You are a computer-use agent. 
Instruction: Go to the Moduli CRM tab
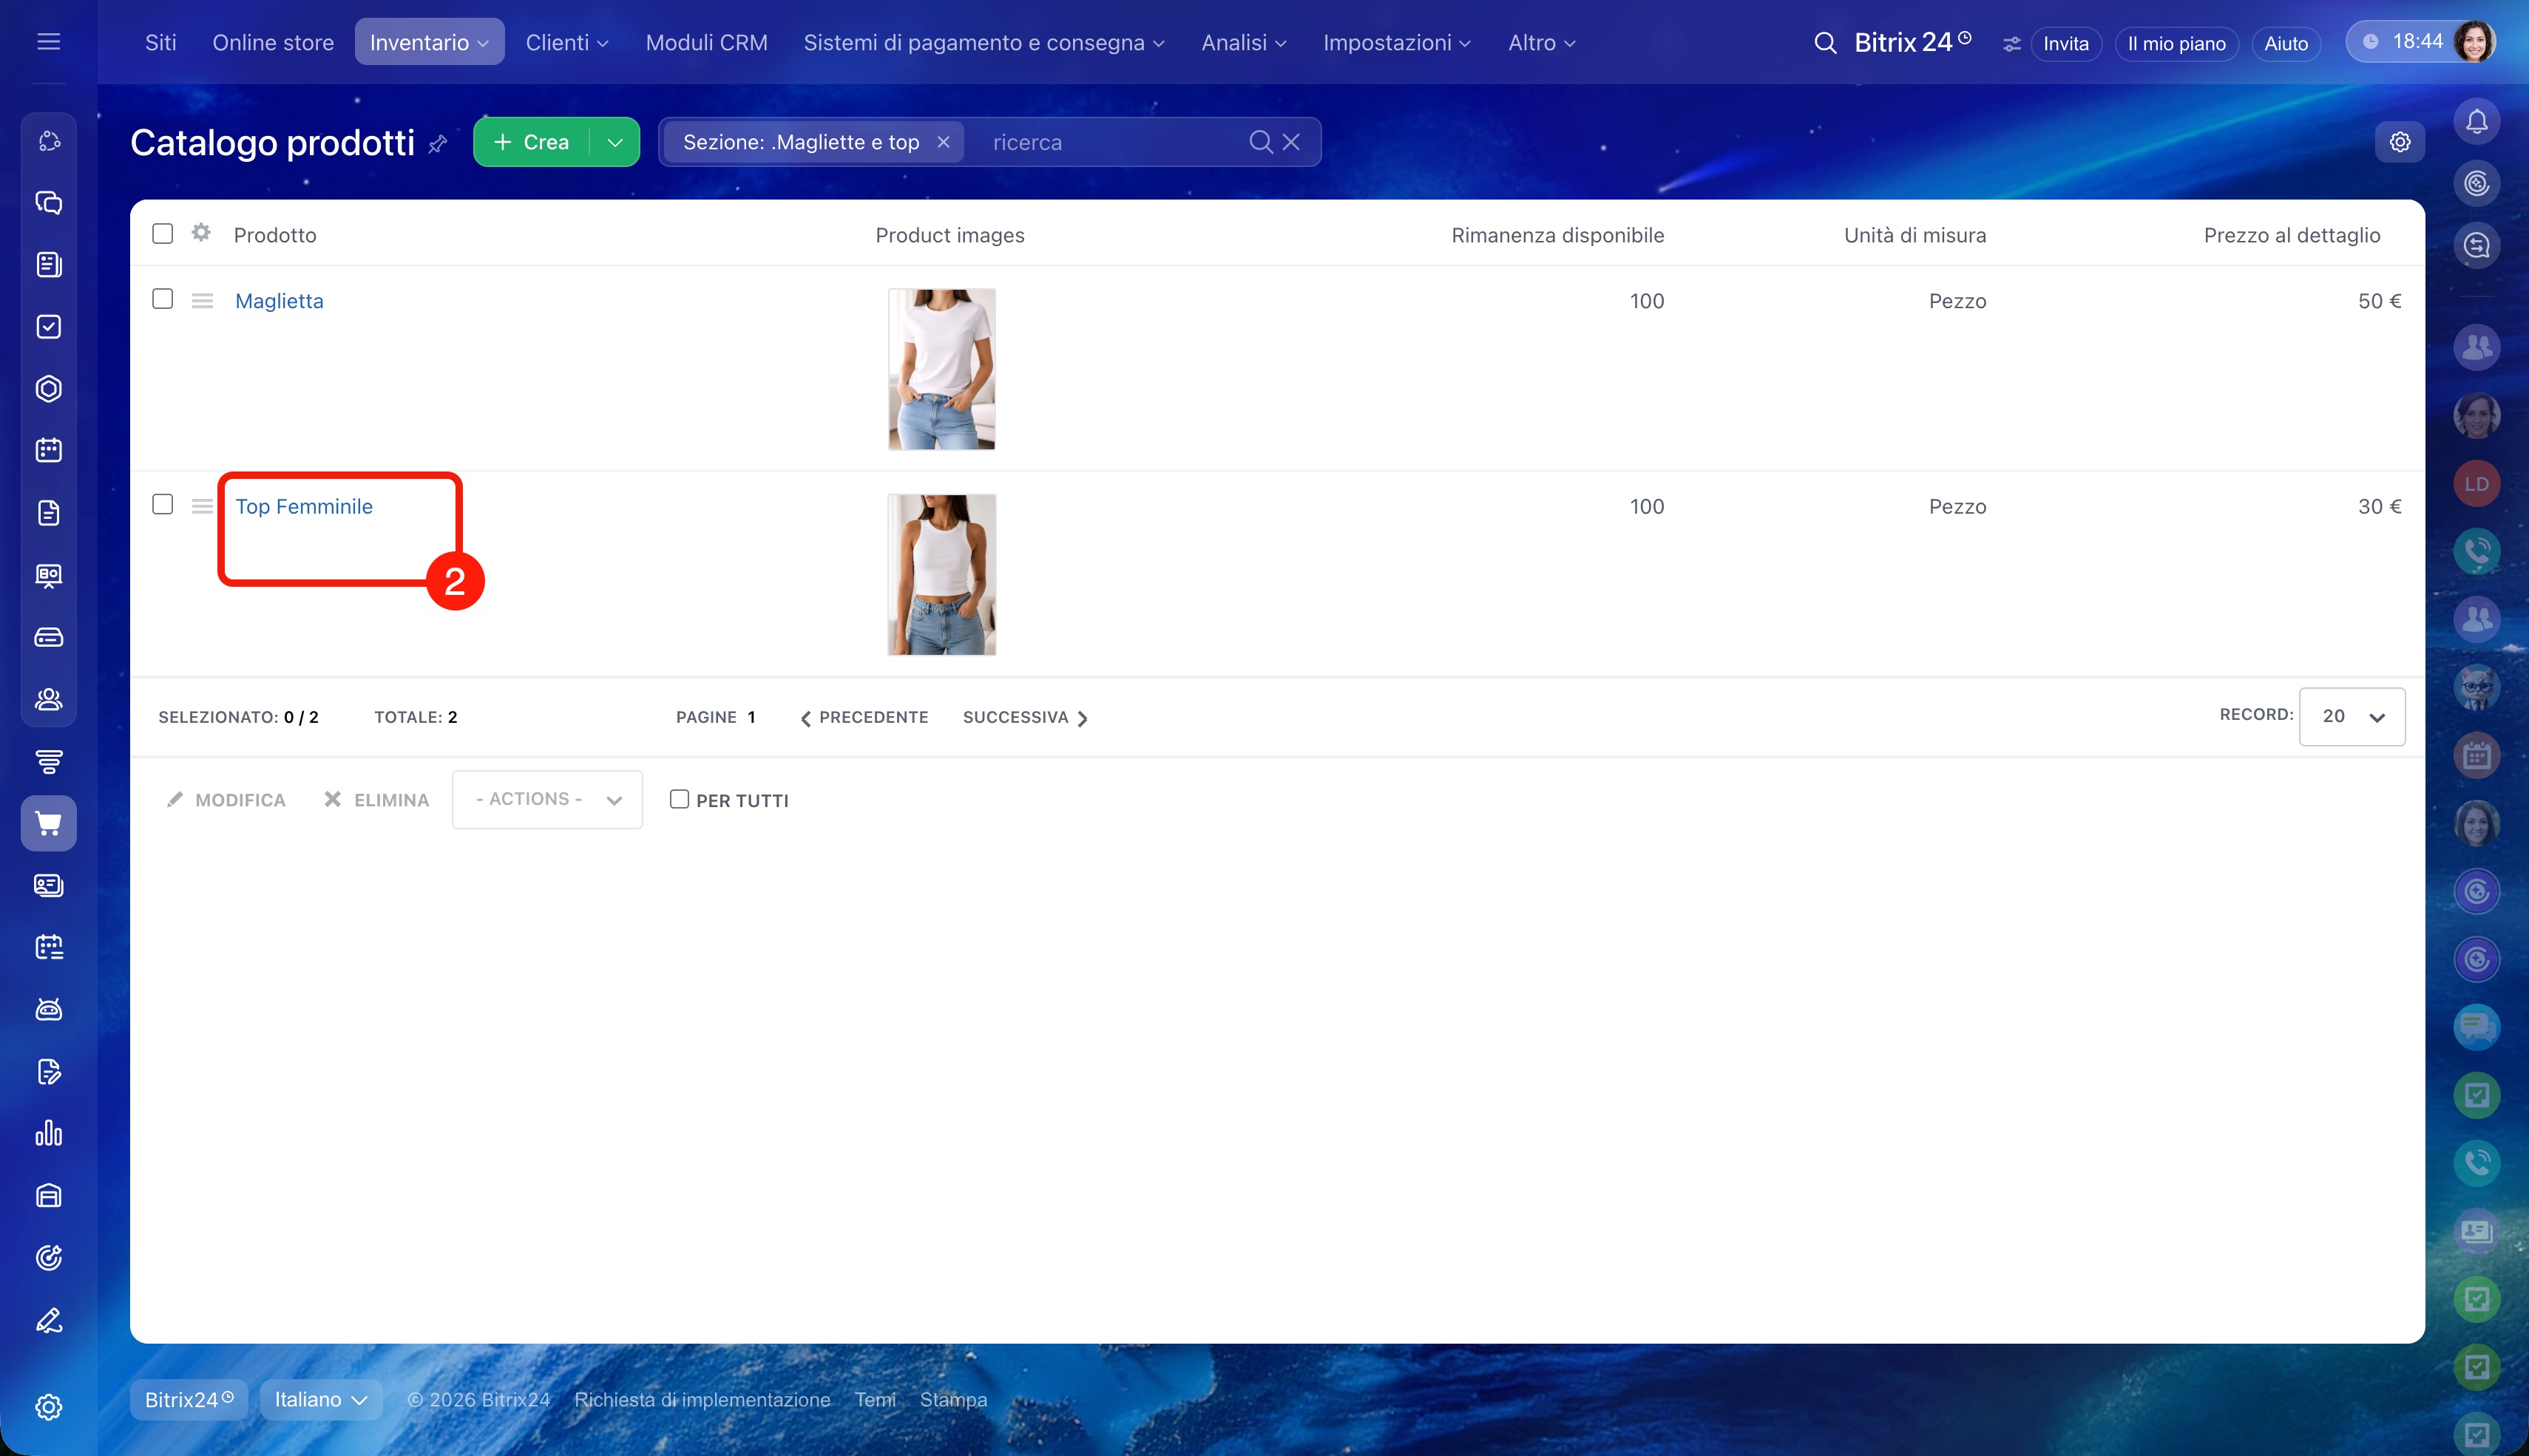click(x=706, y=42)
